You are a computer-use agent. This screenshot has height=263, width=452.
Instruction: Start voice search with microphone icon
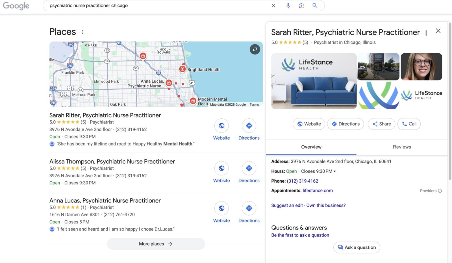(x=288, y=6)
